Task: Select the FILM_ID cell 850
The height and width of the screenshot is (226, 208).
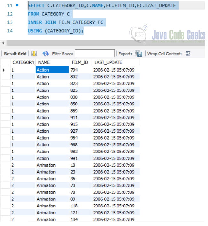Action: (80, 104)
